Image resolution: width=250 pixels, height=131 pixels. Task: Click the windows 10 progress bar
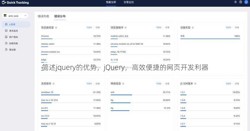71,95
